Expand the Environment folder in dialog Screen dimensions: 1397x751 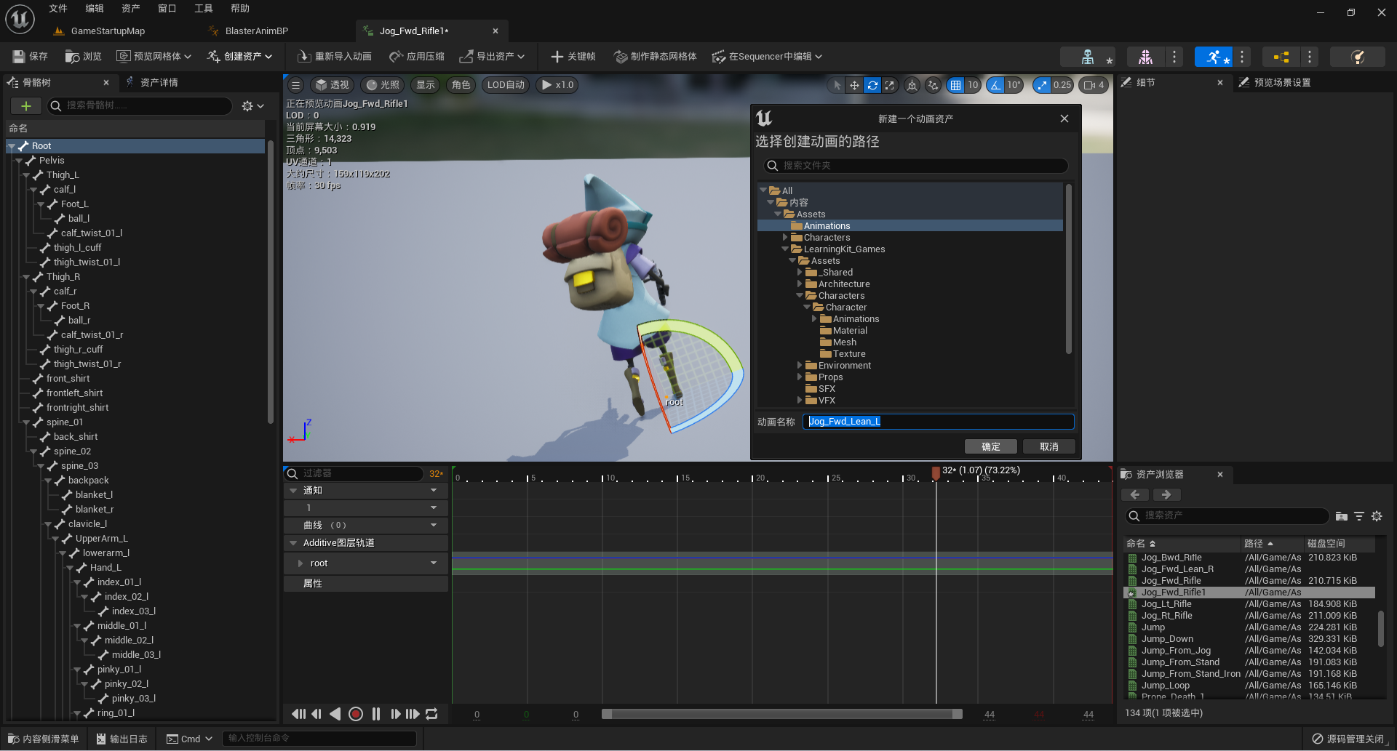[x=800, y=366]
